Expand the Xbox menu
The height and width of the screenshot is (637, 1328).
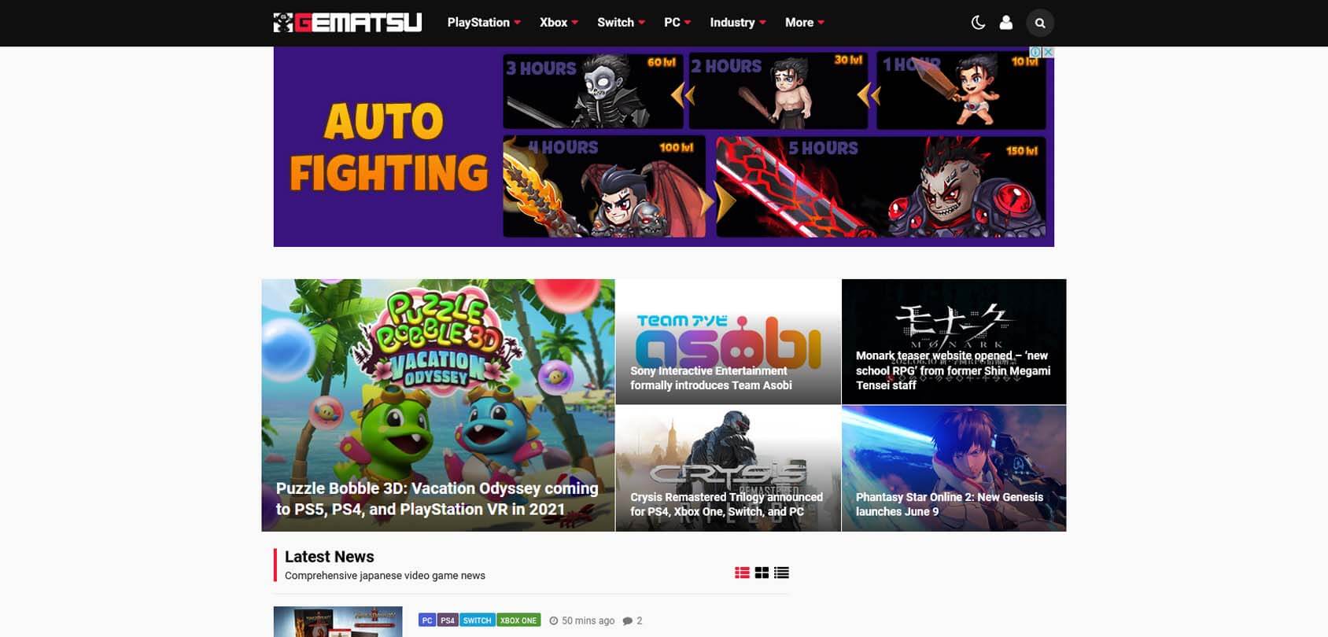[x=559, y=23]
